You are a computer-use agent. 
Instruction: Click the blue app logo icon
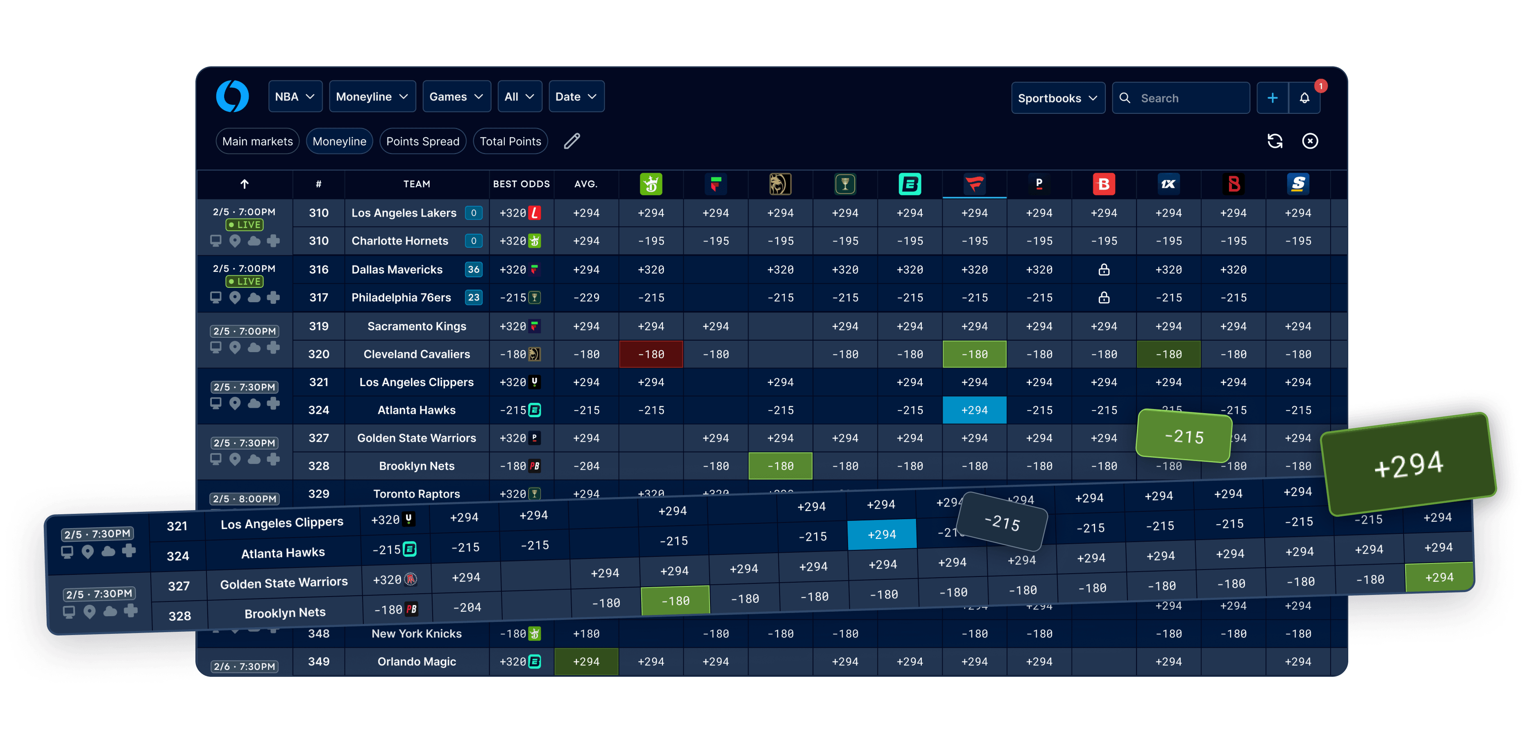coord(232,96)
